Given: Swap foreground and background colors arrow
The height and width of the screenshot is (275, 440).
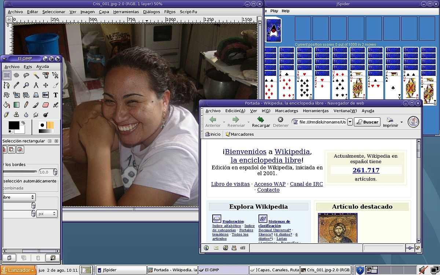Looking at the screenshot, I should coord(23,123).
